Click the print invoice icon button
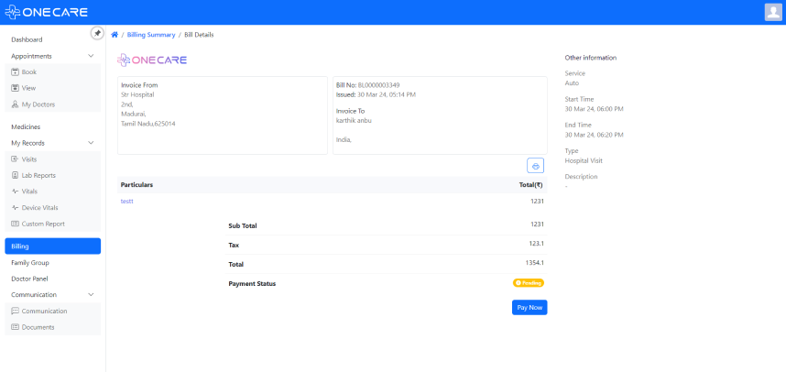786x372 pixels. point(536,166)
